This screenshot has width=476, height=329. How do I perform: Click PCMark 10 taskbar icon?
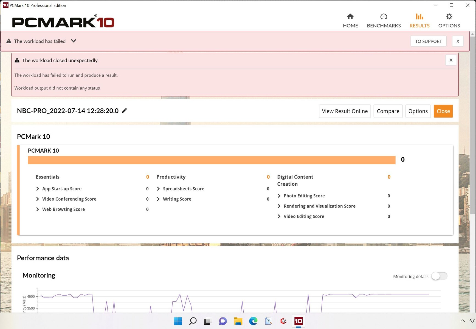click(x=298, y=321)
